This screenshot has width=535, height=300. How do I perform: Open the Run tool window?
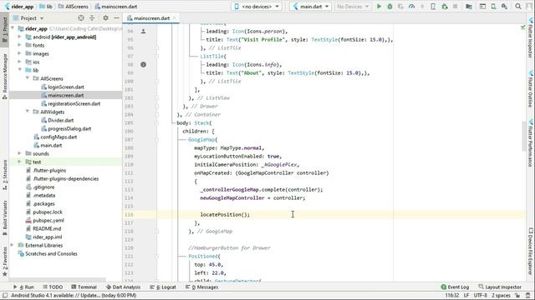pos(24,287)
